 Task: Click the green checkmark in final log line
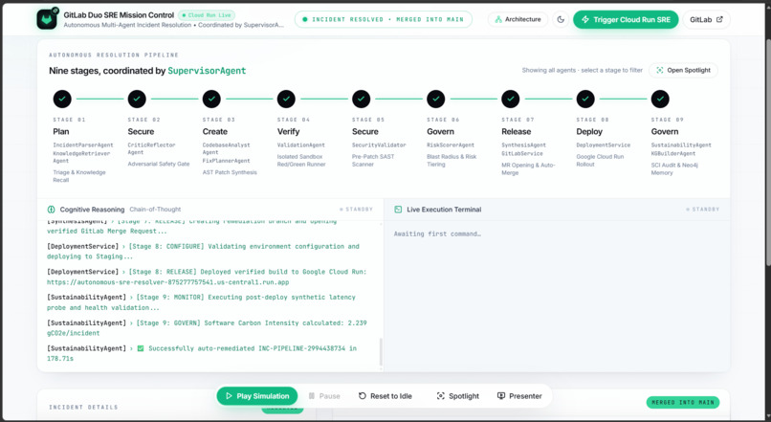(140, 348)
